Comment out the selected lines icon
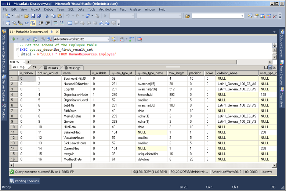The height and width of the screenshot is (191, 286). point(55,23)
